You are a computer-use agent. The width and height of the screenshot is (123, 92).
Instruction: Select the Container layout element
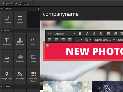click(7, 19)
